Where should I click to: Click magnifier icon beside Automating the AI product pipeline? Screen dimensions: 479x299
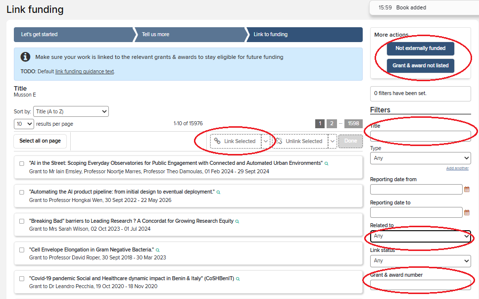[218, 192]
